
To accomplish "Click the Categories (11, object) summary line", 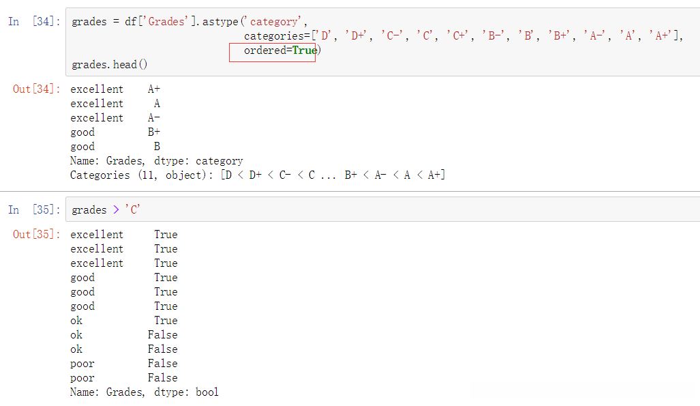I will click(x=258, y=175).
